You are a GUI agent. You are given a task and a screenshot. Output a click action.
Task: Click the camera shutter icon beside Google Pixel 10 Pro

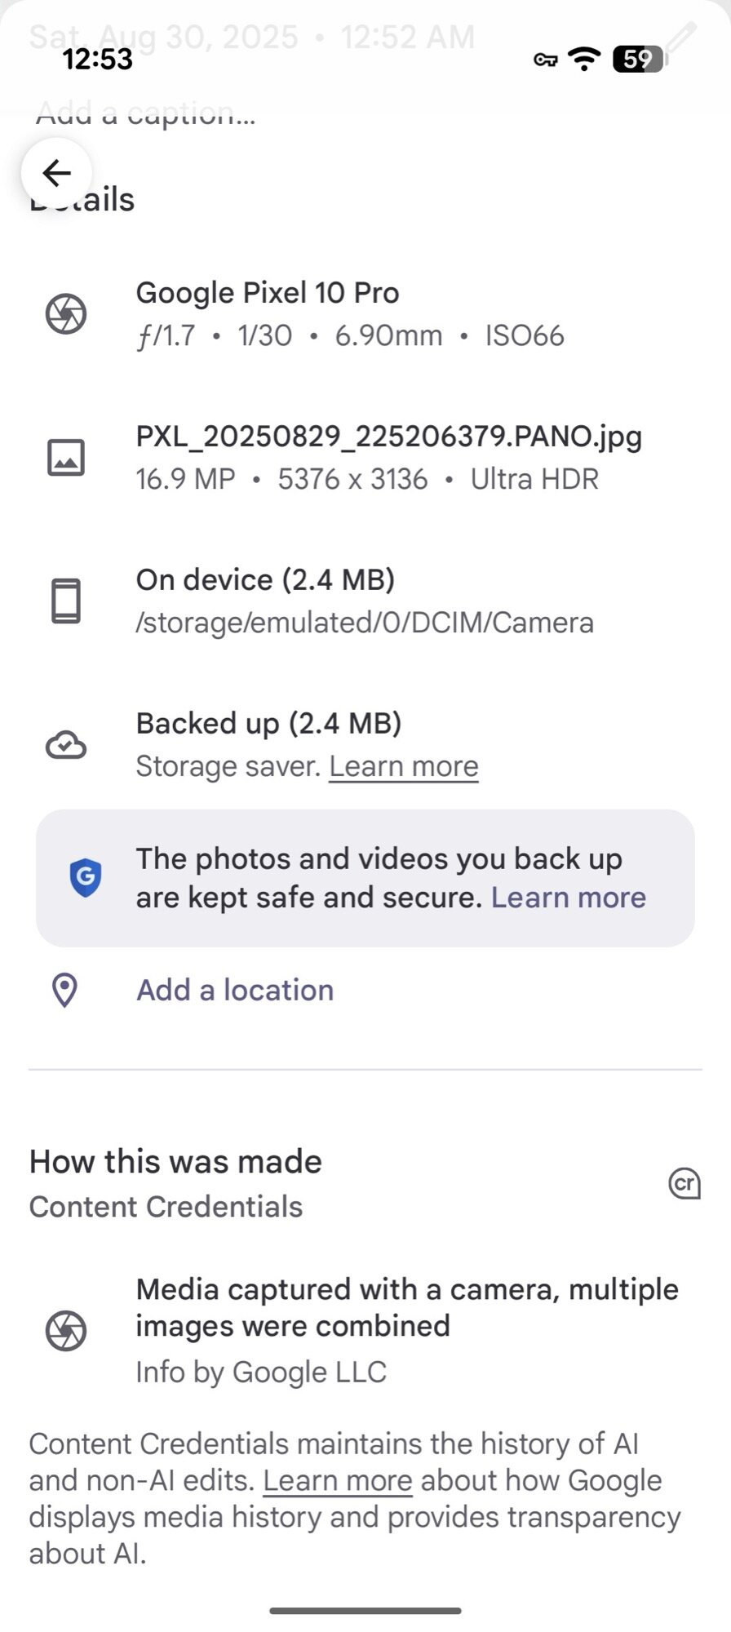click(x=66, y=314)
